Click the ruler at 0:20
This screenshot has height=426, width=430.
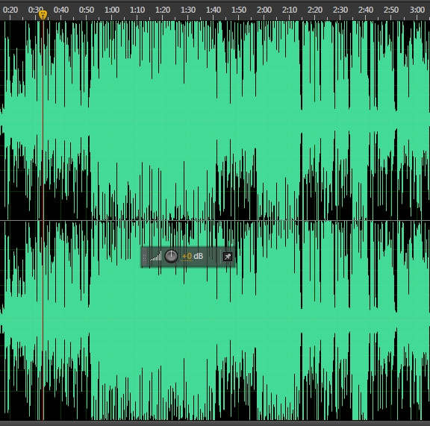10,10
